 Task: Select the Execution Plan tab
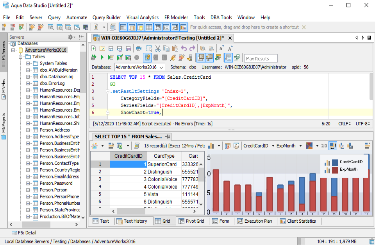255,221
